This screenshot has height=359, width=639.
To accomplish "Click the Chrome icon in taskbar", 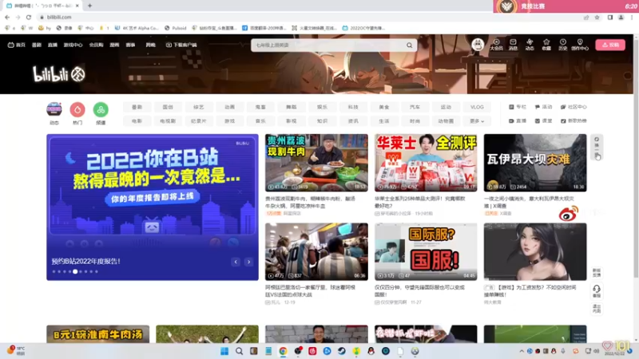I will (283, 351).
